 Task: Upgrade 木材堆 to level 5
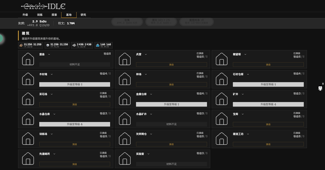(74, 84)
